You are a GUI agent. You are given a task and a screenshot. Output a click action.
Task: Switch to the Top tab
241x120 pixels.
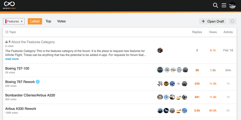coord(48,21)
